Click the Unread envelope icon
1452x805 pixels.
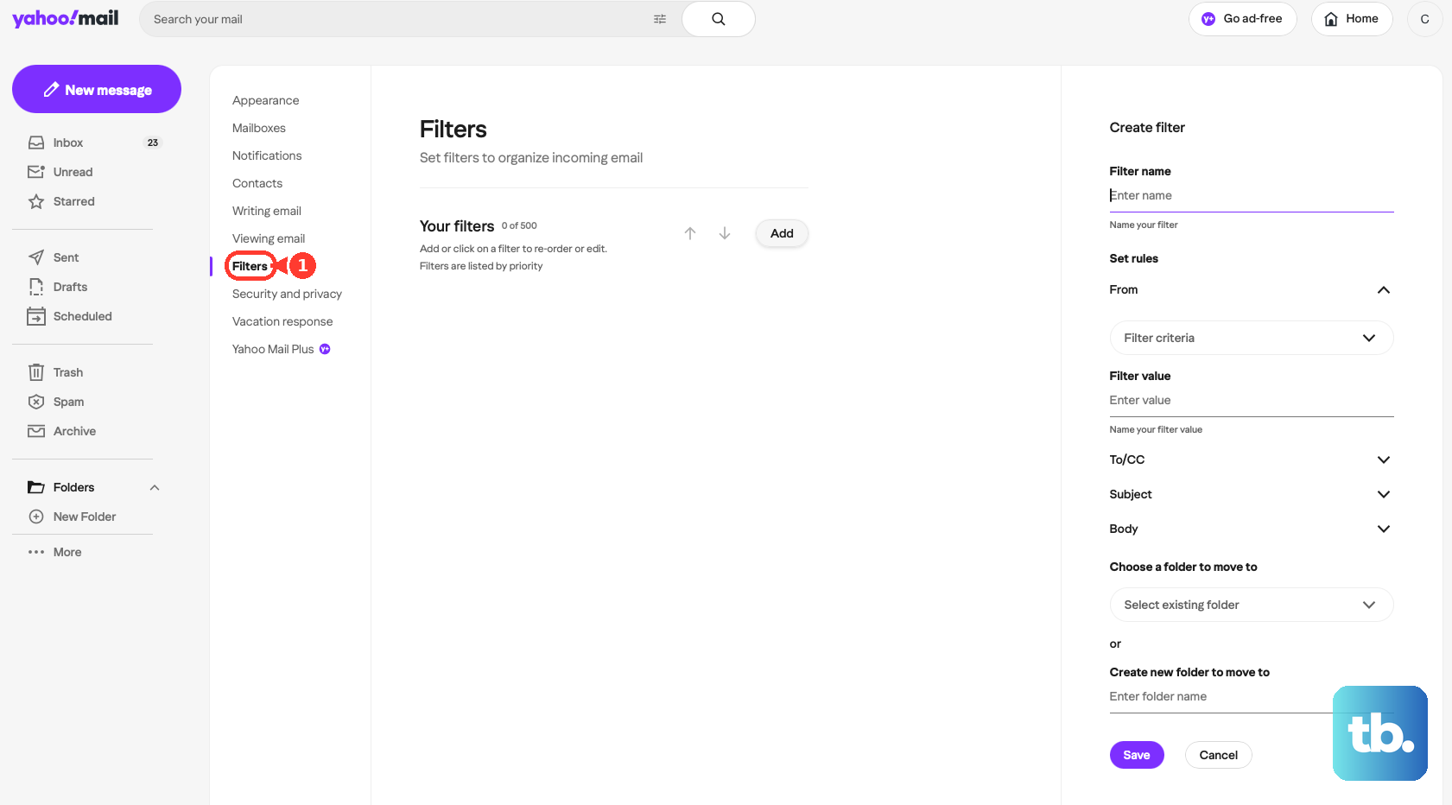tap(36, 172)
